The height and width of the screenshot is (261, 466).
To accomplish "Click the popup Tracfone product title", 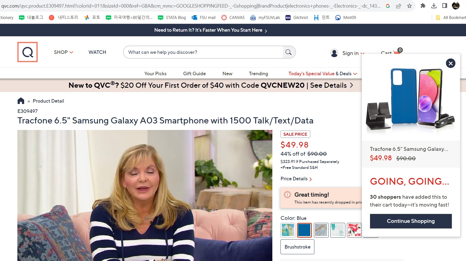I will tap(409, 149).
